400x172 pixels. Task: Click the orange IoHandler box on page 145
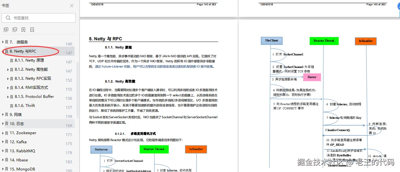196,149
